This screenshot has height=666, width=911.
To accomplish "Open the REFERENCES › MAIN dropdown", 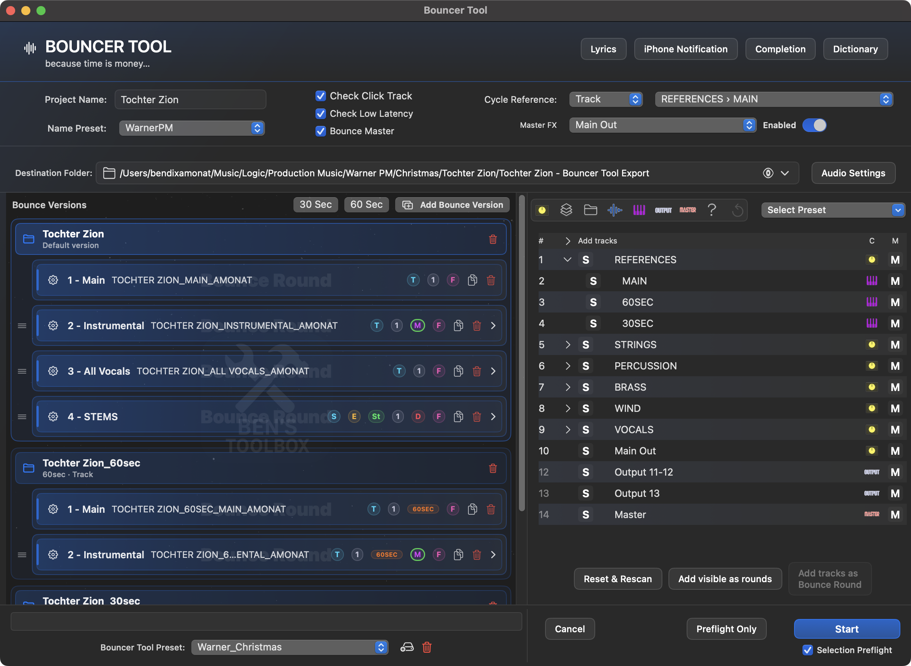I will tap(774, 99).
